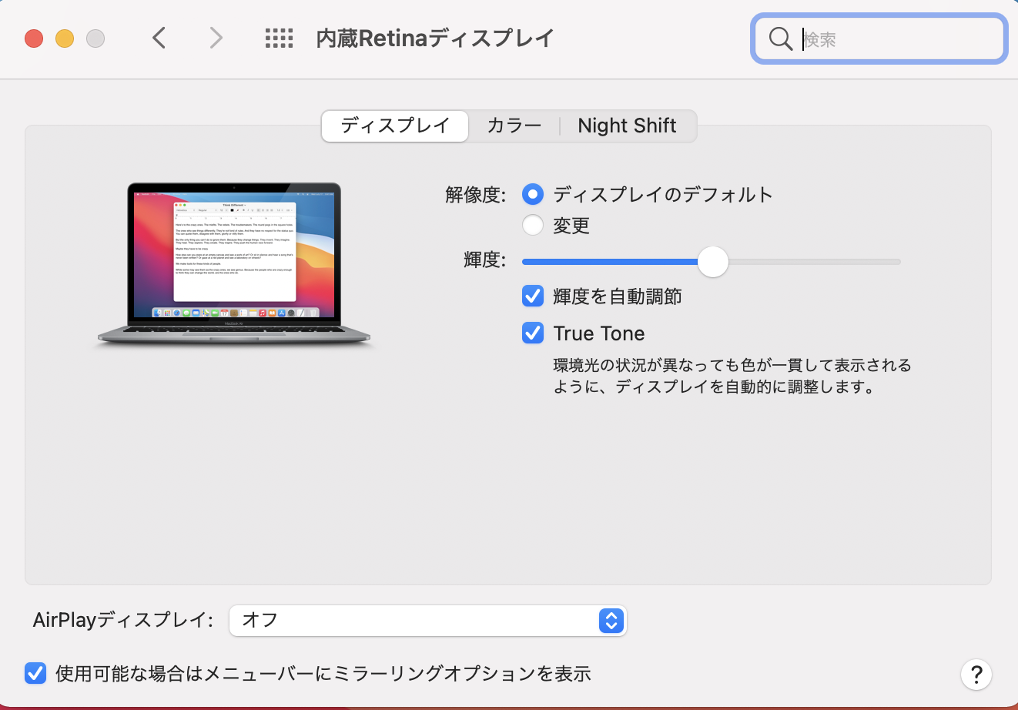The width and height of the screenshot is (1018, 710).
Task: Toggle 輝度を自動調節 checkbox
Action: [x=533, y=296]
